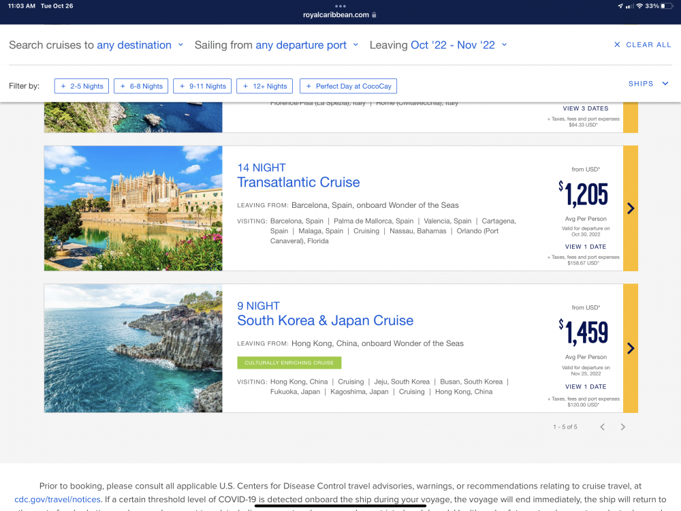
Task: Tap the three dots at top center
Action: point(340,5)
